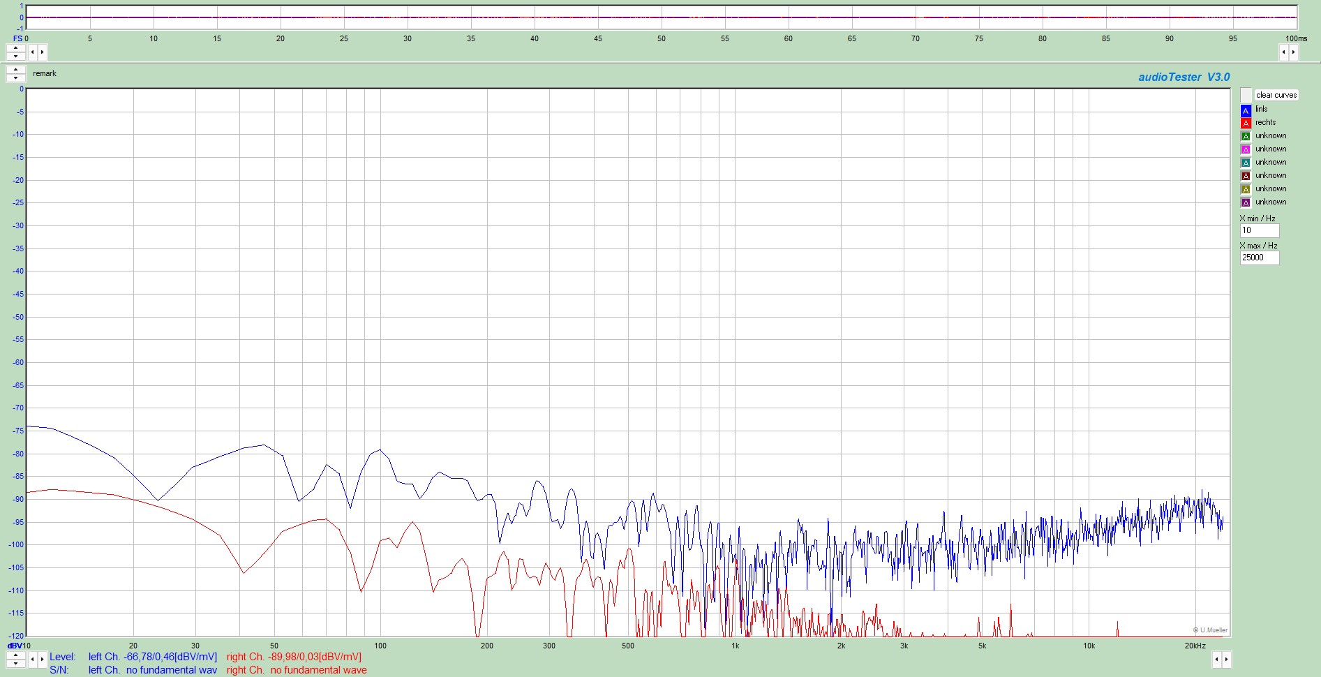Image resolution: width=1321 pixels, height=677 pixels.
Task: Click the 20kHz frequency axis label
Action: pyautogui.click(x=1195, y=646)
